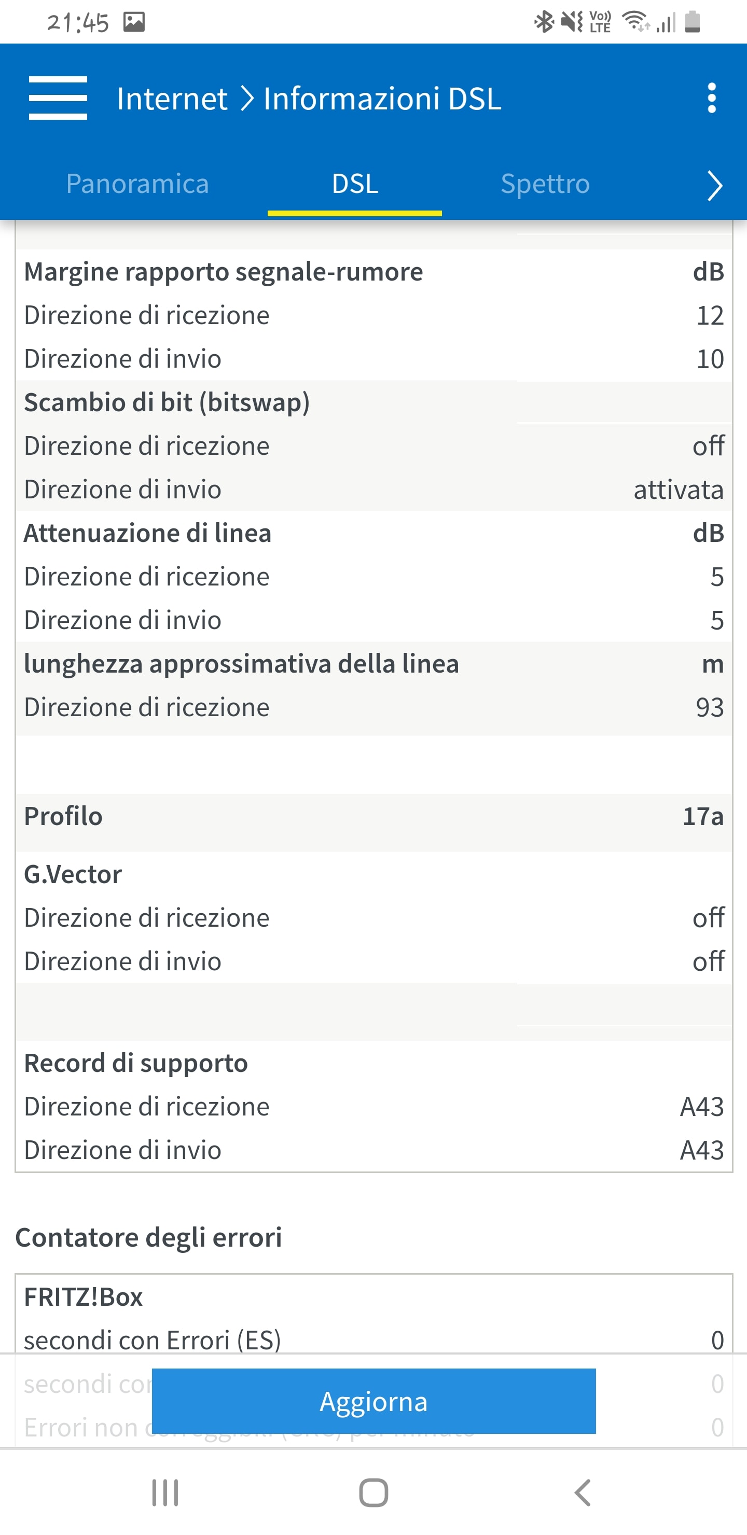Tap the bitswap invio 'attivata' value
The width and height of the screenshot is (747, 1535).
point(678,490)
